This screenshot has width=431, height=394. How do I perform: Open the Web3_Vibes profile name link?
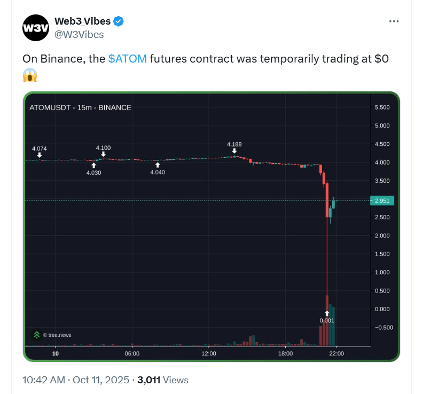click(82, 21)
